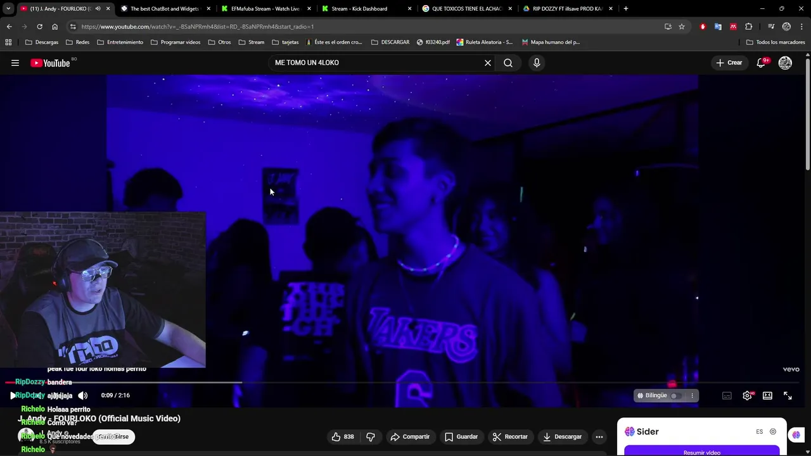Download the video with Descargar
Screen dimensions: 811x456
(x=562, y=436)
